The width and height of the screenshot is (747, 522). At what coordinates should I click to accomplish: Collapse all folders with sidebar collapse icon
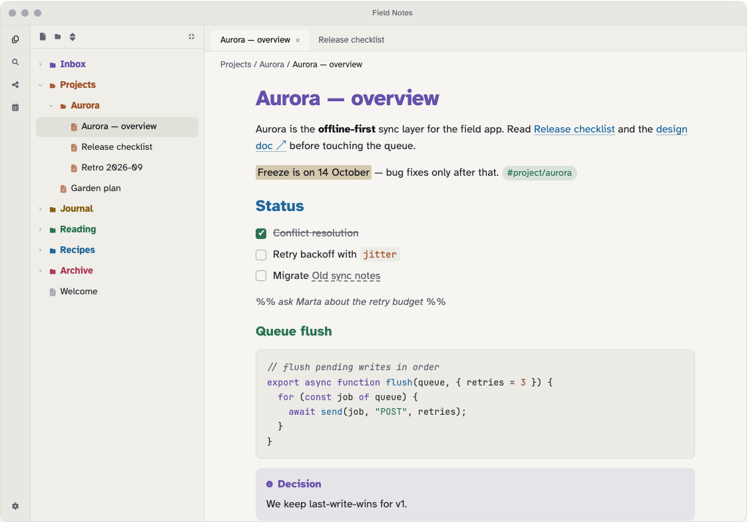(192, 37)
